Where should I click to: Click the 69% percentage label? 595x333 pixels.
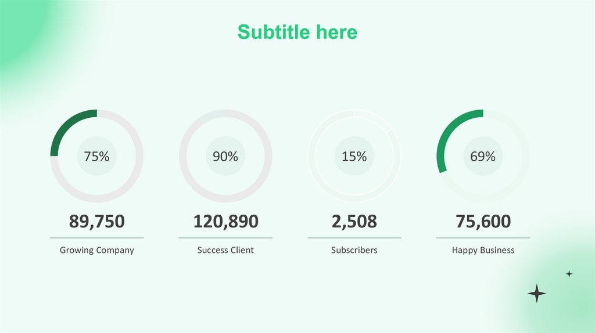(483, 156)
